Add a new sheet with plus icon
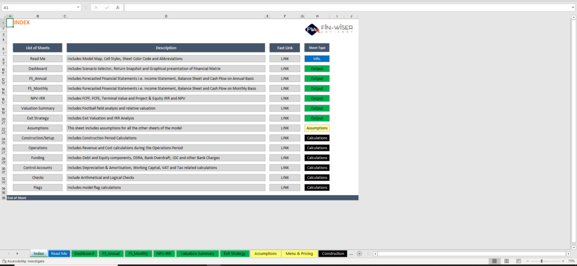This screenshot has width=577, height=266. click(x=359, y=254)
